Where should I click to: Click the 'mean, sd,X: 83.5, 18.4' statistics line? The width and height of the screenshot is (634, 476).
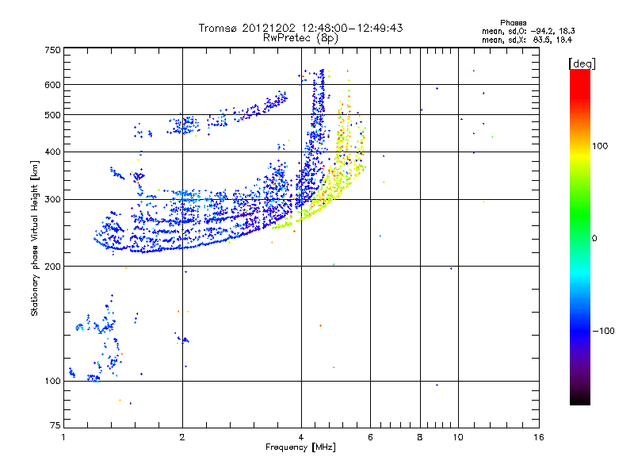click(527, 40)
